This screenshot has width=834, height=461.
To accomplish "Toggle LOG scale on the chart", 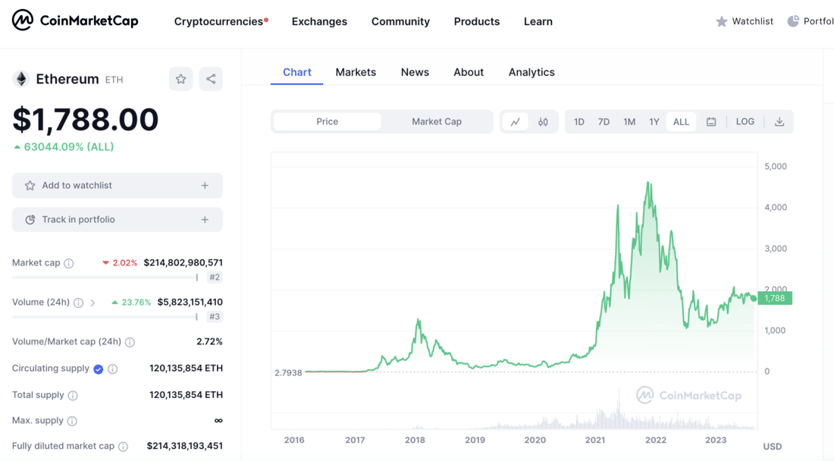I will pyautogui.click(x=745, y=122).
